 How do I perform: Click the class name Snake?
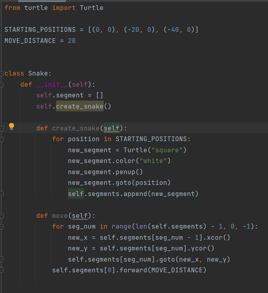38,73
